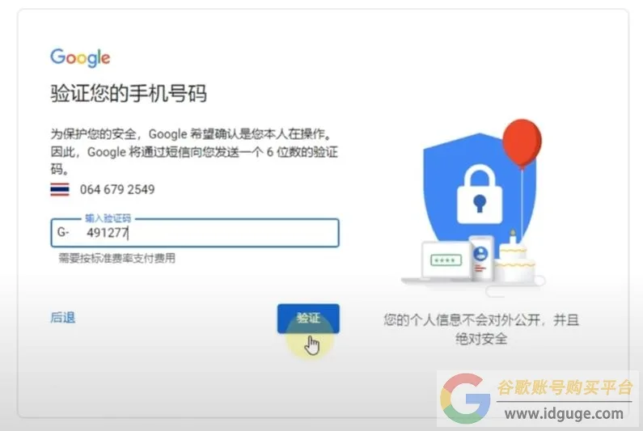Select the phone number 064 679 2549
The image size is (643, 431).
117,189
